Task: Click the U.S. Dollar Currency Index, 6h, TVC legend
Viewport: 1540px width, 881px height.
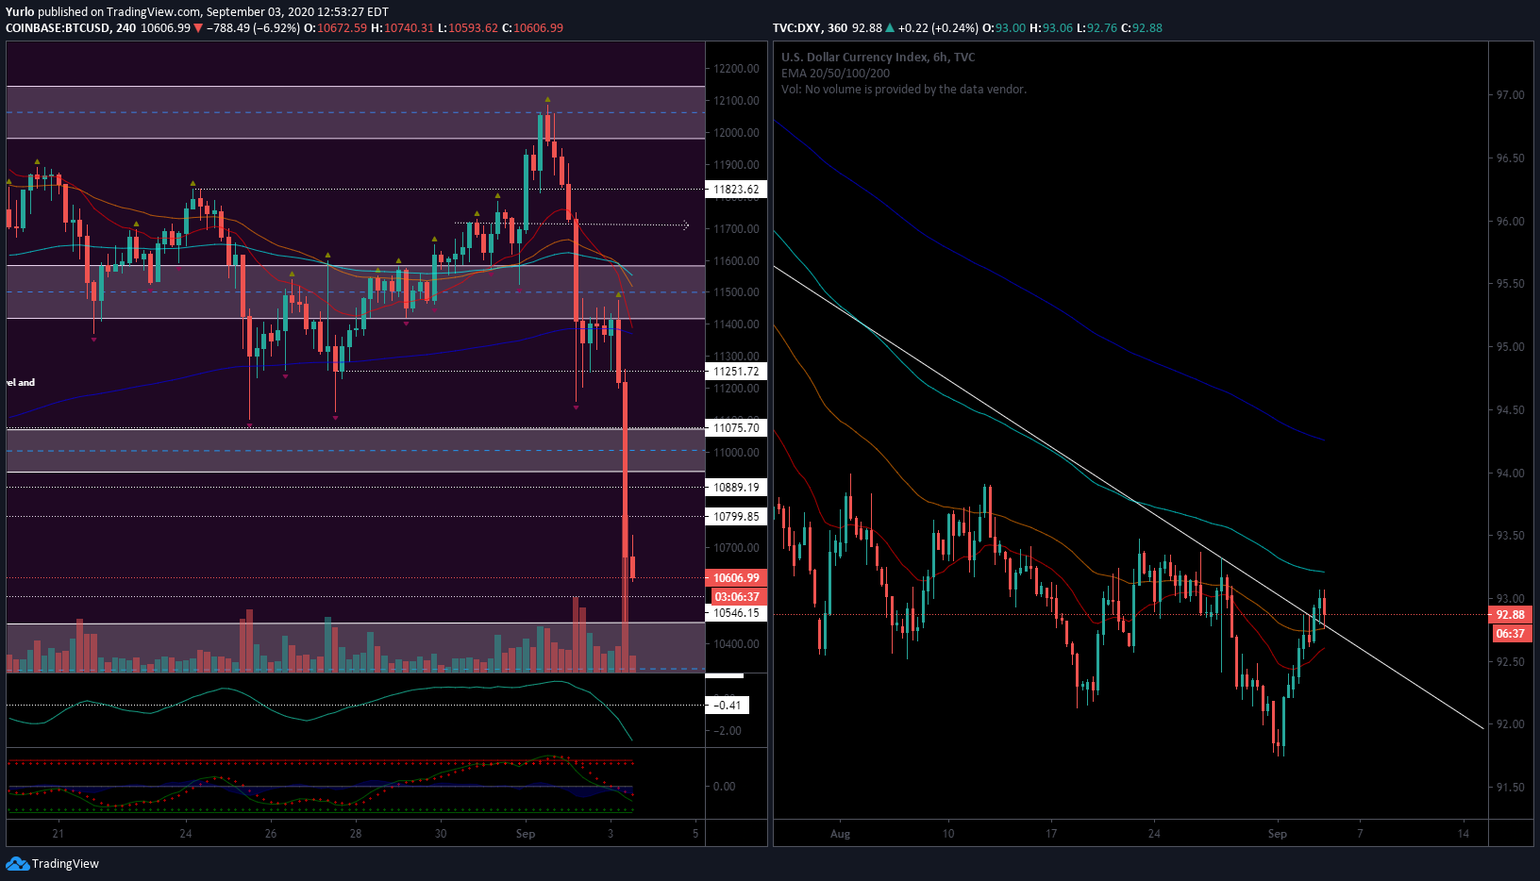Action: click(878, 57)
